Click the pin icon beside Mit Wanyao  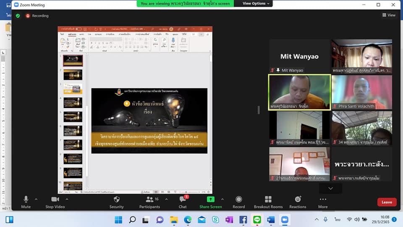pyautogui.click(x=278, y=70)
